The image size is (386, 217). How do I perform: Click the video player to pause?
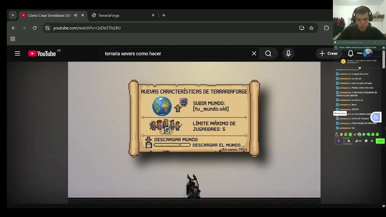(x=194, y=133)
